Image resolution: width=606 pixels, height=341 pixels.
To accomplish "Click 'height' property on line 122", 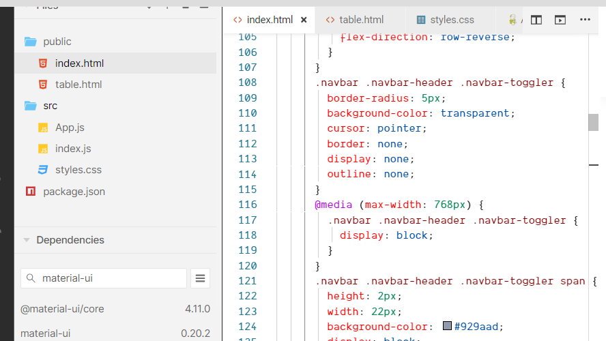I will 346,296.
